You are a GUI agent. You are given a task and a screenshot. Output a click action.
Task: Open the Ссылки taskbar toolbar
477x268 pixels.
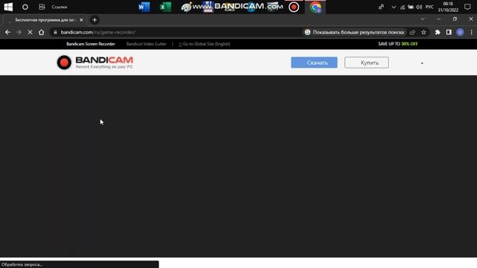[x=60, y=7]
